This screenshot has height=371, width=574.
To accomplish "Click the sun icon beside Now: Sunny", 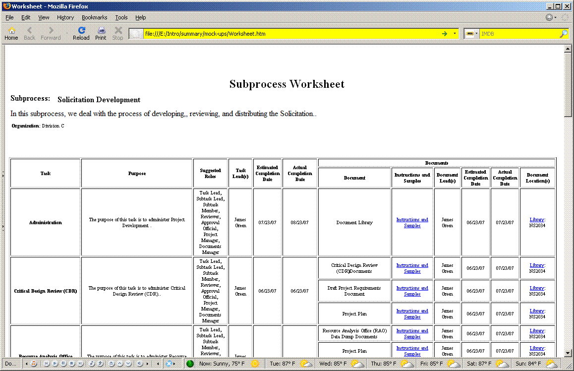I will tap(255, 364).
